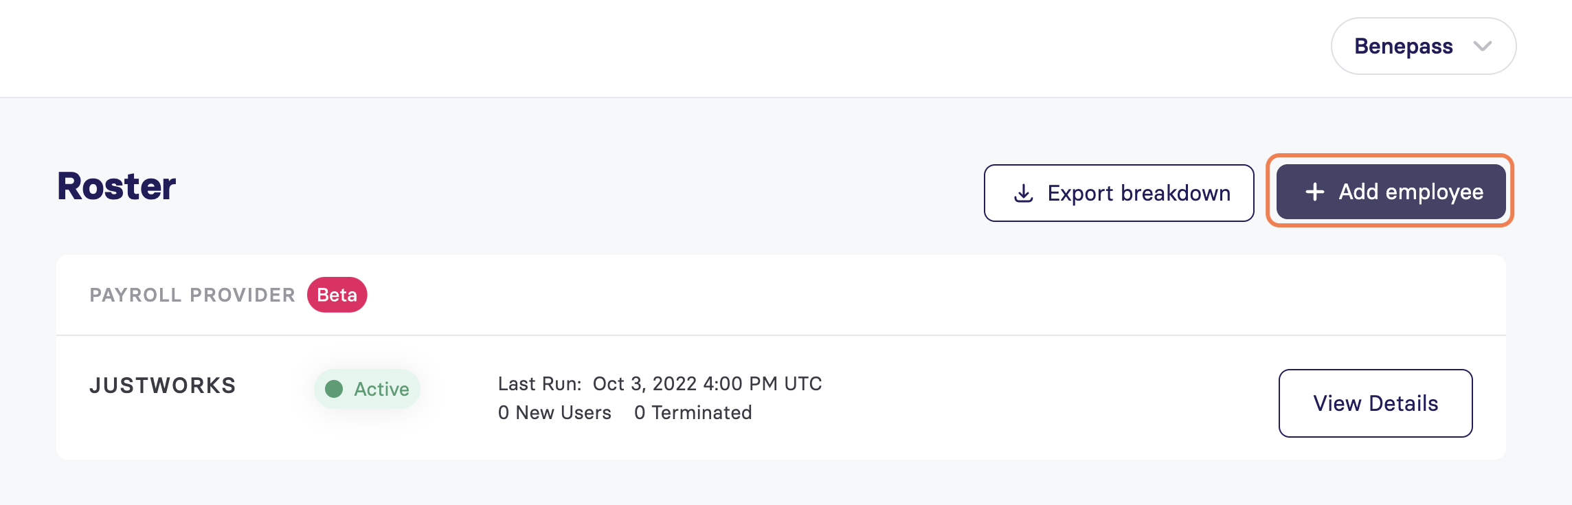The image size is (1572, 505).
Task: Click the plus icon on Add employee
Action: [x=1314, y=192]
